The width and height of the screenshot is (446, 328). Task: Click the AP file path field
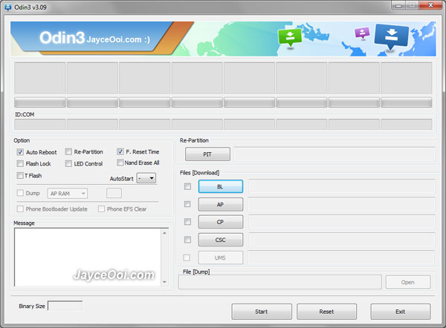(342, 204)
